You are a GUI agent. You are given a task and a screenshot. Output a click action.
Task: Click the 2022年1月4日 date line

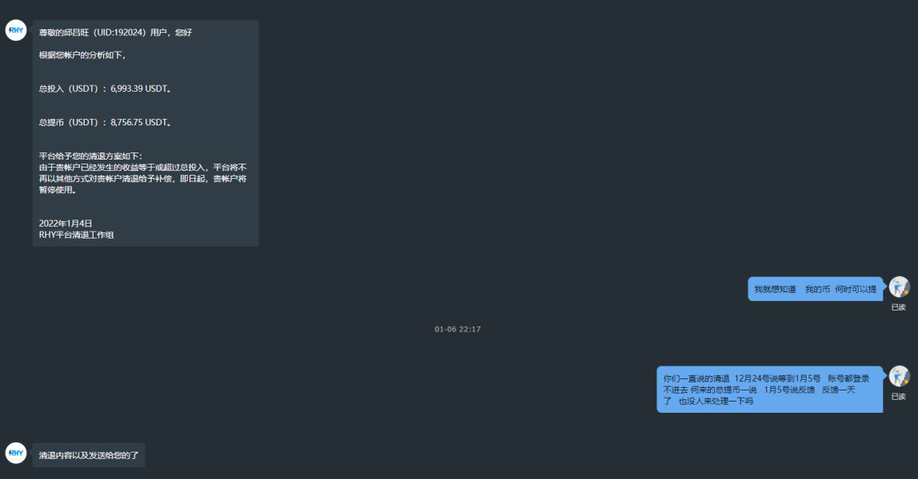click(x=66, y=224)
